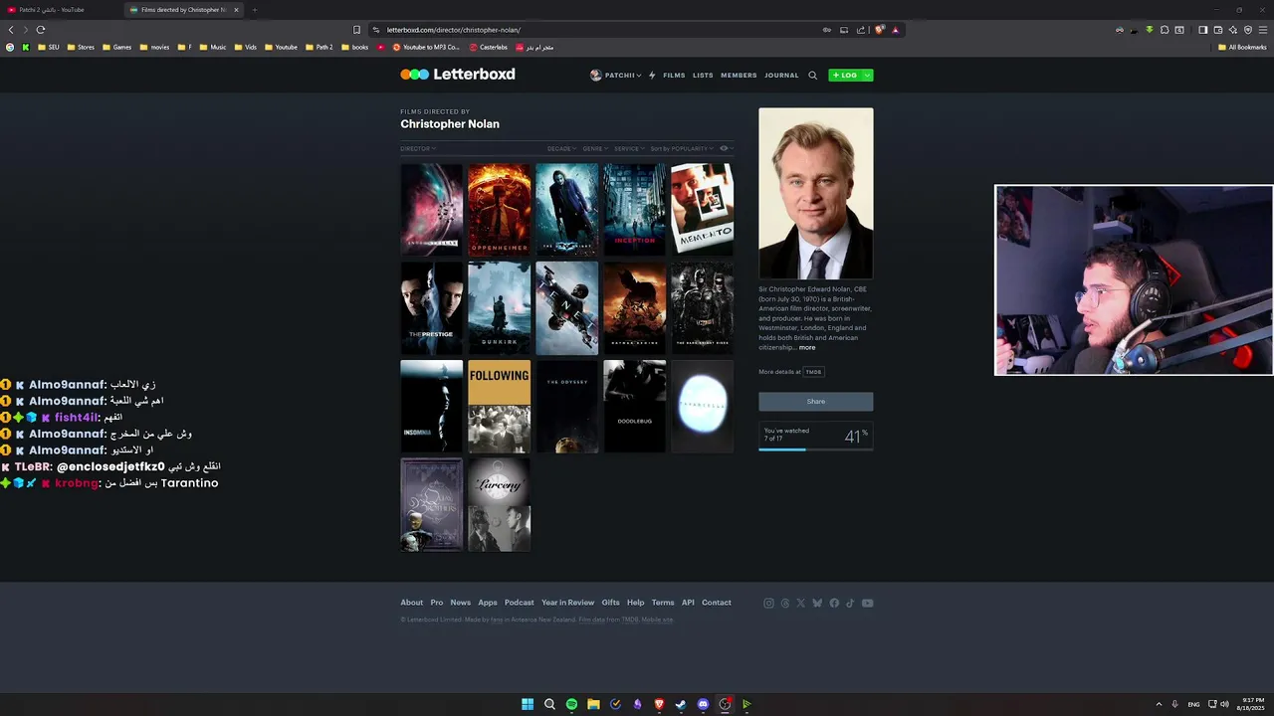Click the watched 41% progress bar
The height and width of the screenshot is (716, 1274).
tap(816, 449)
